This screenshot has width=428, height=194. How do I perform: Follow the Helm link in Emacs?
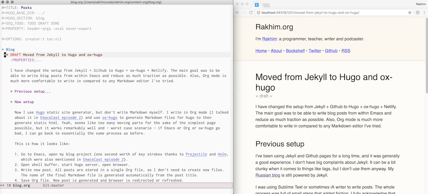[x=222, y=154]
